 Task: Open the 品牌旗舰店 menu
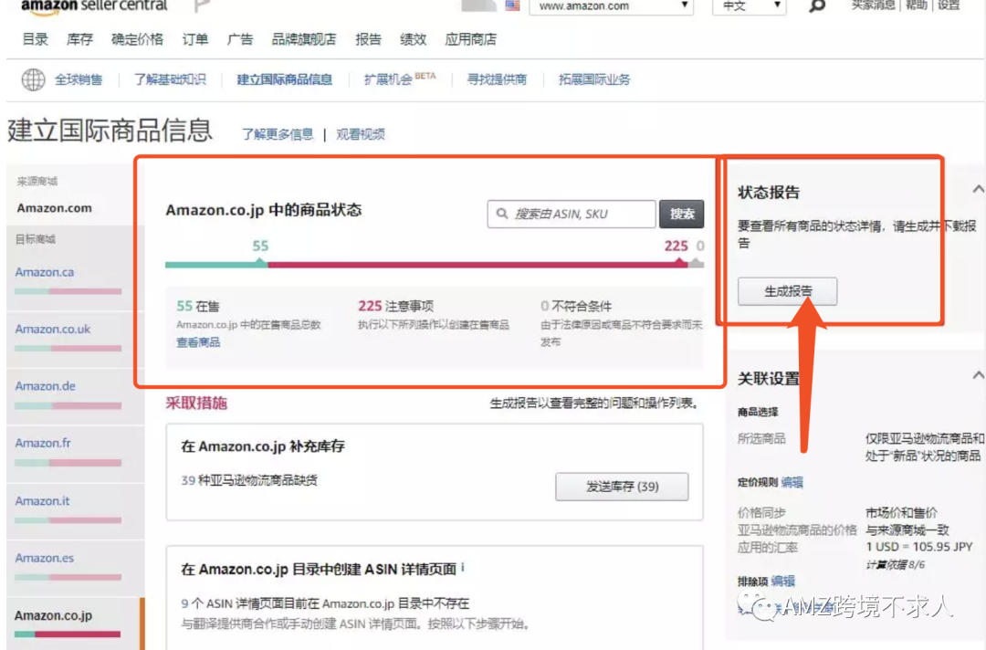point(304,39)
